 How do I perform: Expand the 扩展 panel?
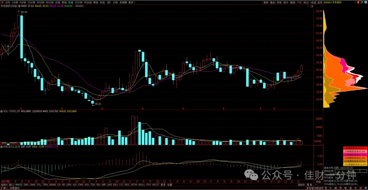(4, 188)
